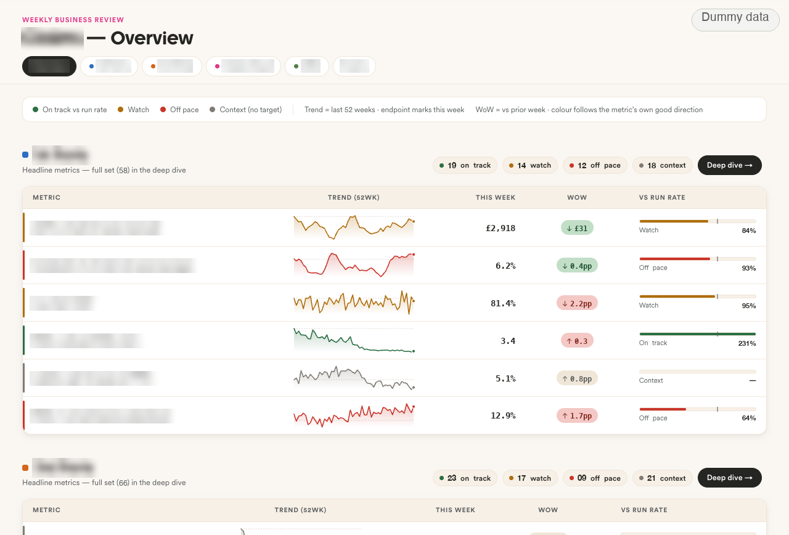
Task: Click the green sparkline in the 3.4 row
Action: coord(354,340)
